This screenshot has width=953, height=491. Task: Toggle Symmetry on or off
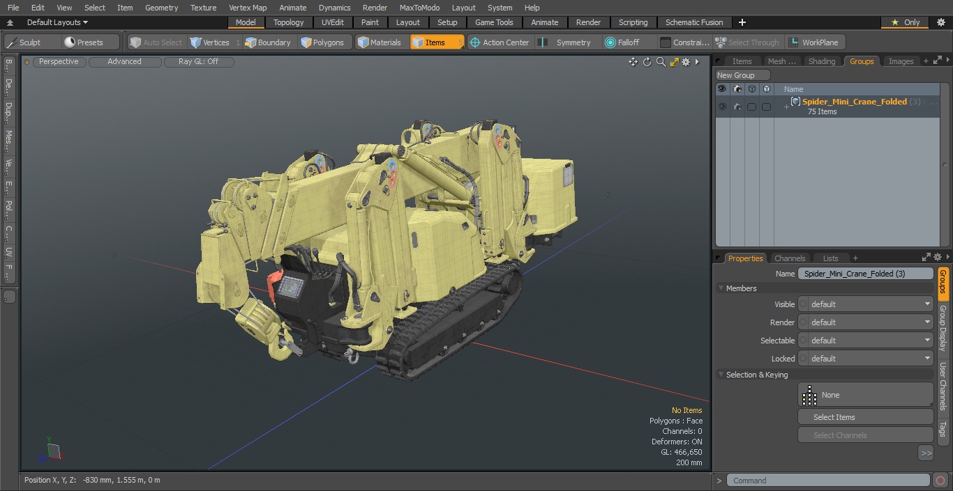[x=567, y=42]
